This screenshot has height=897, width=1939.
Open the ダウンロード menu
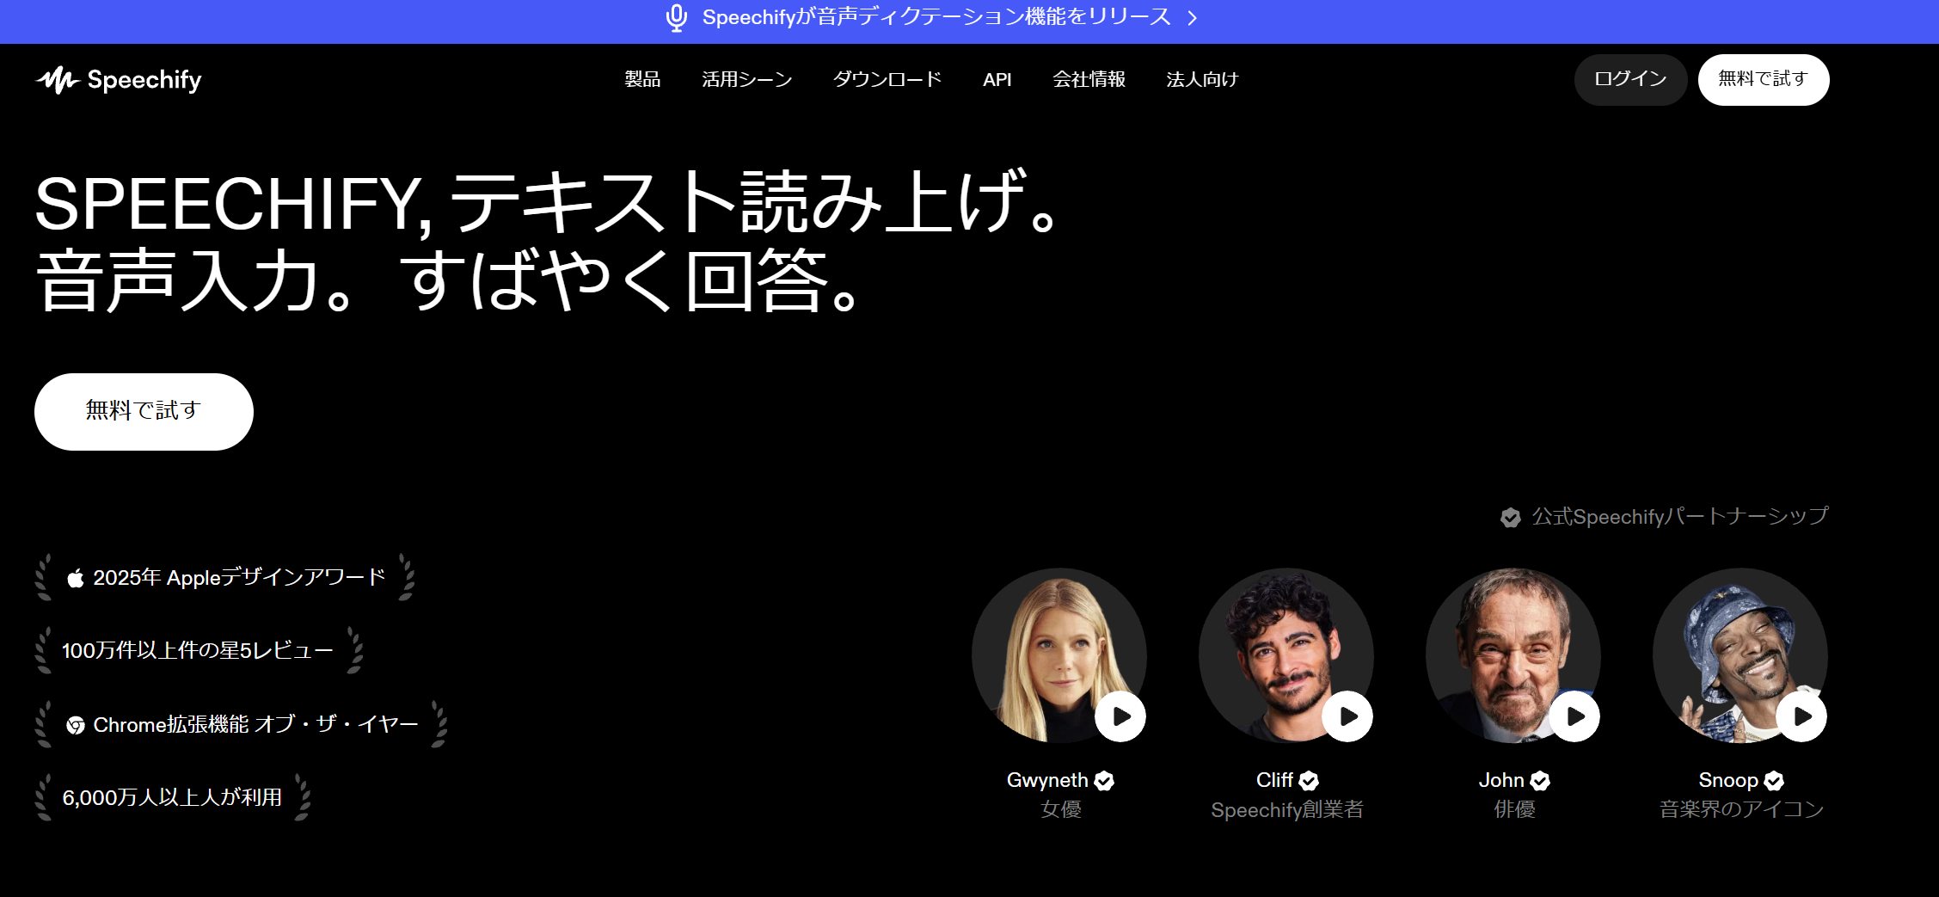click(x=887, y=79)
